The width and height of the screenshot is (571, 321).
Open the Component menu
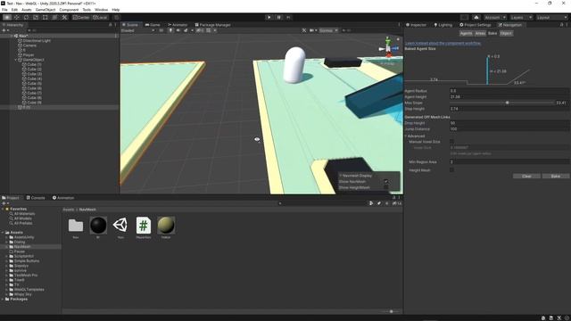point(69,10)
